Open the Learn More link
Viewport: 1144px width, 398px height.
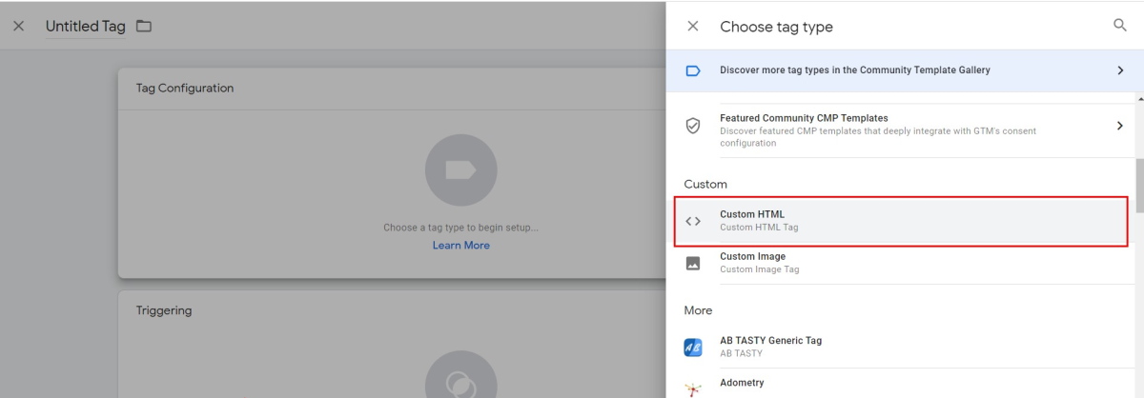click(x=460, y=246)
